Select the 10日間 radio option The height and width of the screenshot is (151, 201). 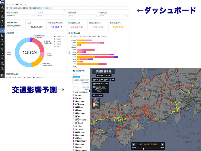click(x=105, y=75)
